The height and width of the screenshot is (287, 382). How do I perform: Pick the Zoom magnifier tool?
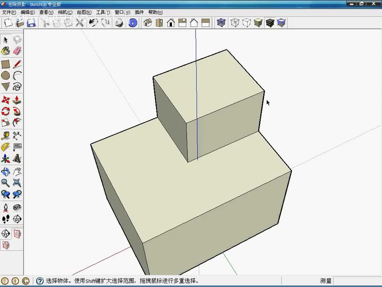click(x=6, y=183)
